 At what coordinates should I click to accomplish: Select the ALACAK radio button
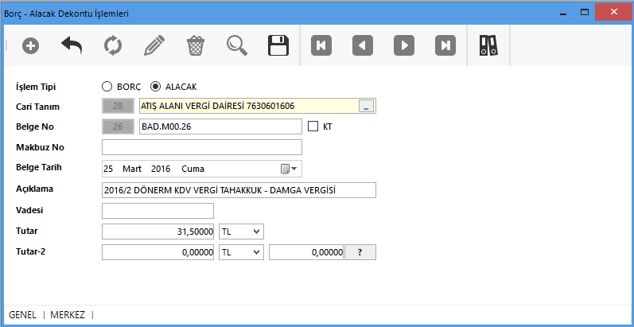[155, 87]
